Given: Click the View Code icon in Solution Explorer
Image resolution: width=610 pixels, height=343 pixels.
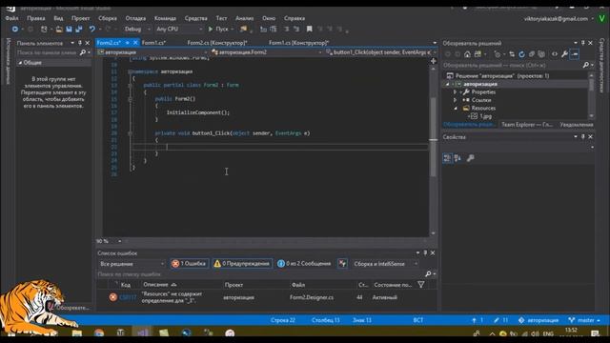Looking at the screenshot, I should coord(555,54).
